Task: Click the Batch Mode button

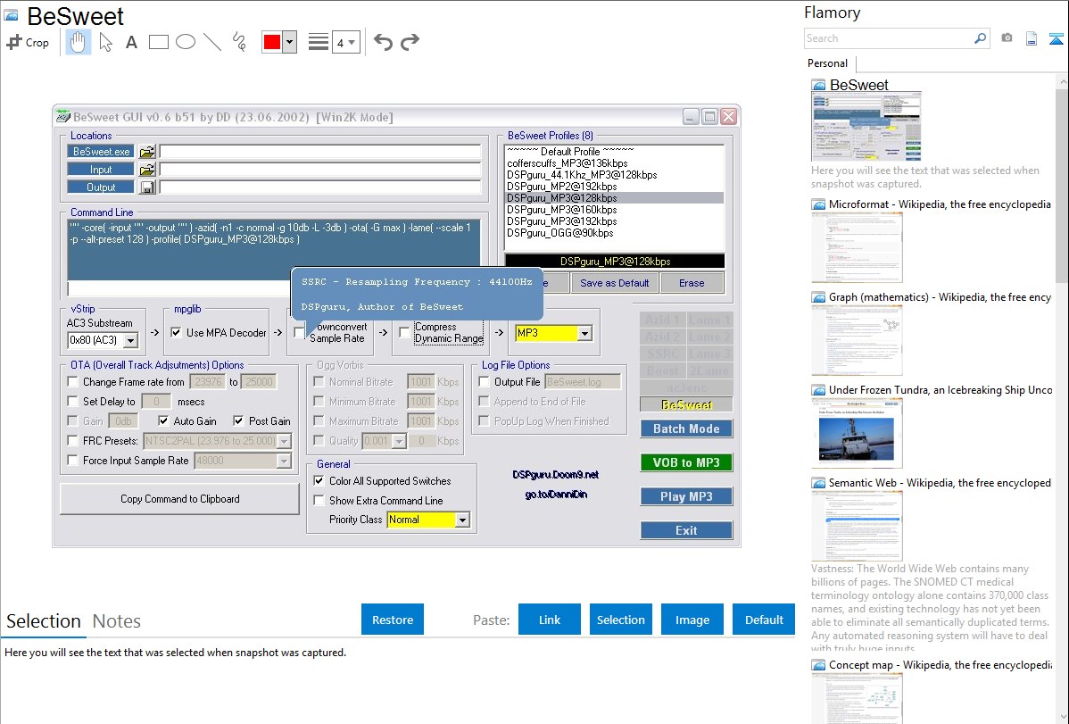Action: pyautogui.click(x=686, y=429)
